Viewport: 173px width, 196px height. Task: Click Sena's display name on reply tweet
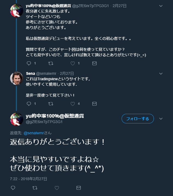pos(30,73)
